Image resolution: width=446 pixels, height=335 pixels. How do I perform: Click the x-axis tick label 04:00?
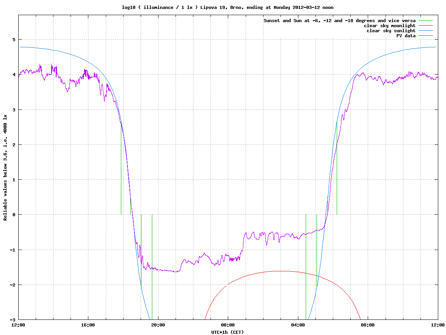click(298, 325)
